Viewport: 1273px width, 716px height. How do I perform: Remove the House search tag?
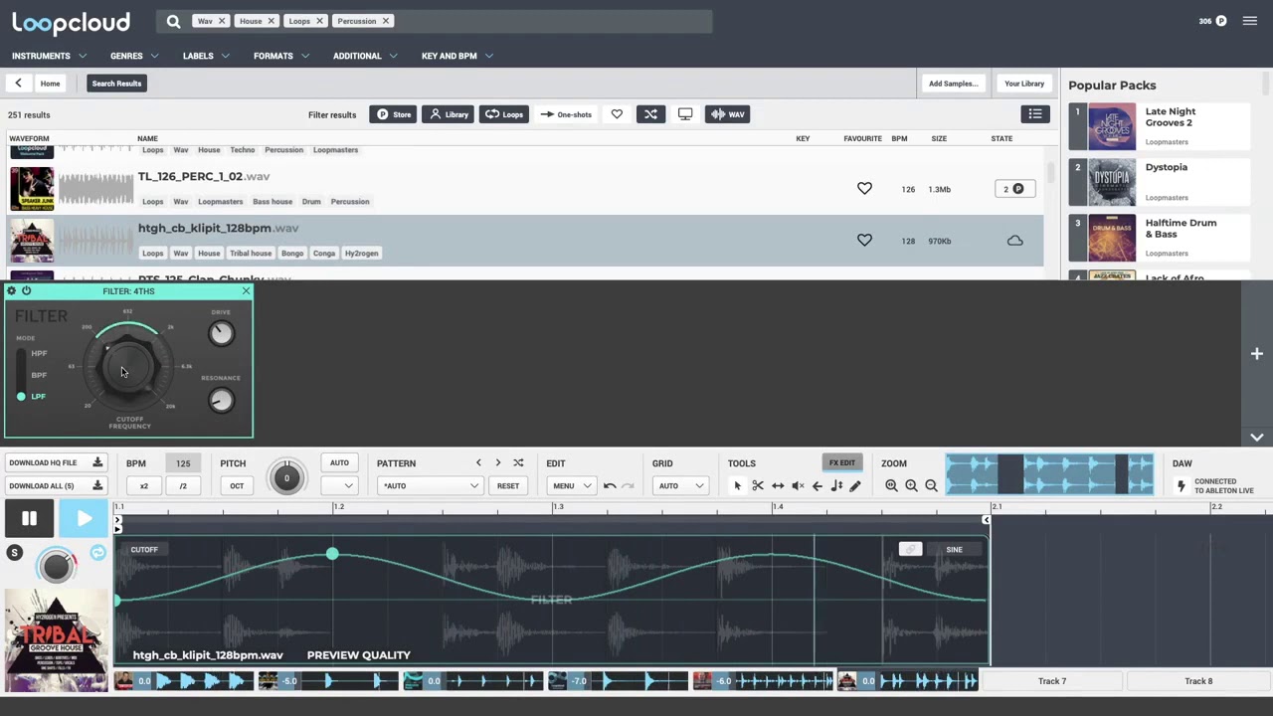[x=271, y=21]
